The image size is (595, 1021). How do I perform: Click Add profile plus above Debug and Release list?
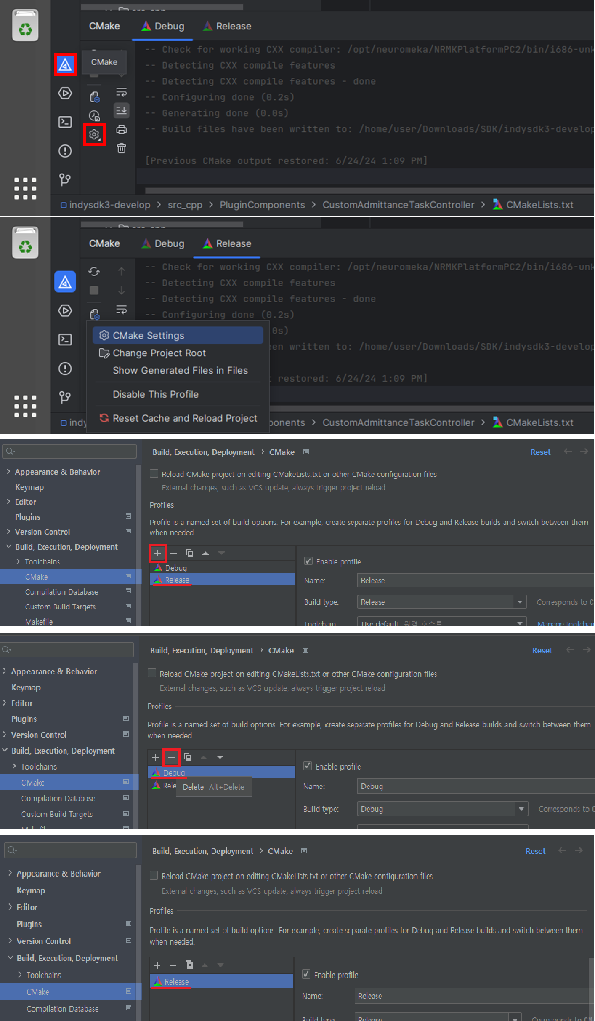pyautogui.click(x=157, y=553)
